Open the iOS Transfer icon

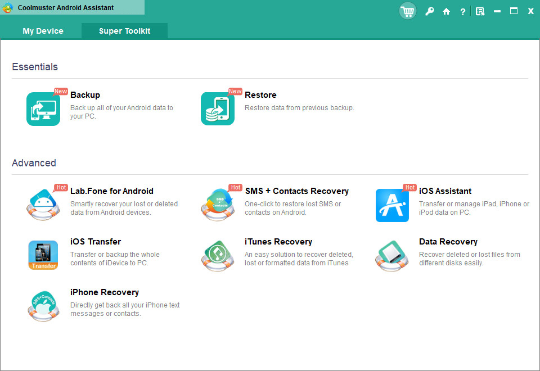pos(43,255)
